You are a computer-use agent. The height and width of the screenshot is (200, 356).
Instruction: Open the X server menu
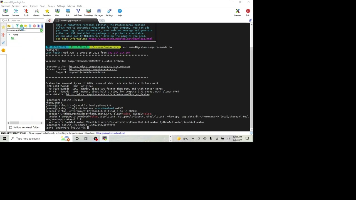34,6
